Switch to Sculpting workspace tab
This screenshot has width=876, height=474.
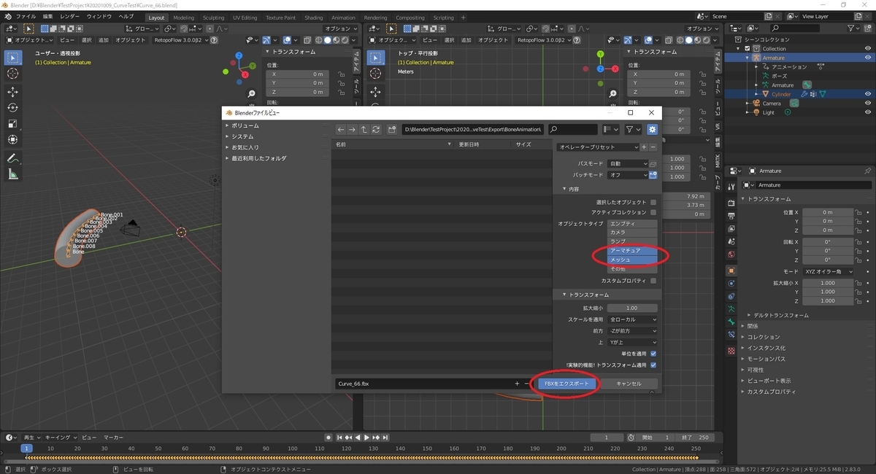tap(214, 18)
